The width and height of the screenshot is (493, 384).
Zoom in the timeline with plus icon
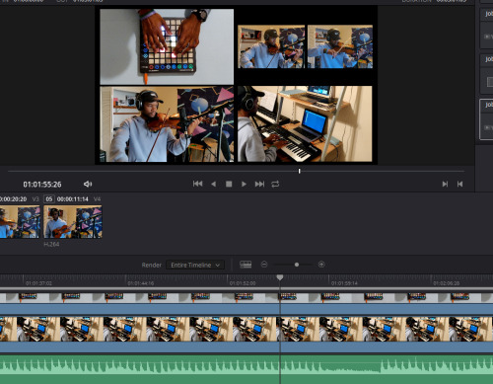321,265
